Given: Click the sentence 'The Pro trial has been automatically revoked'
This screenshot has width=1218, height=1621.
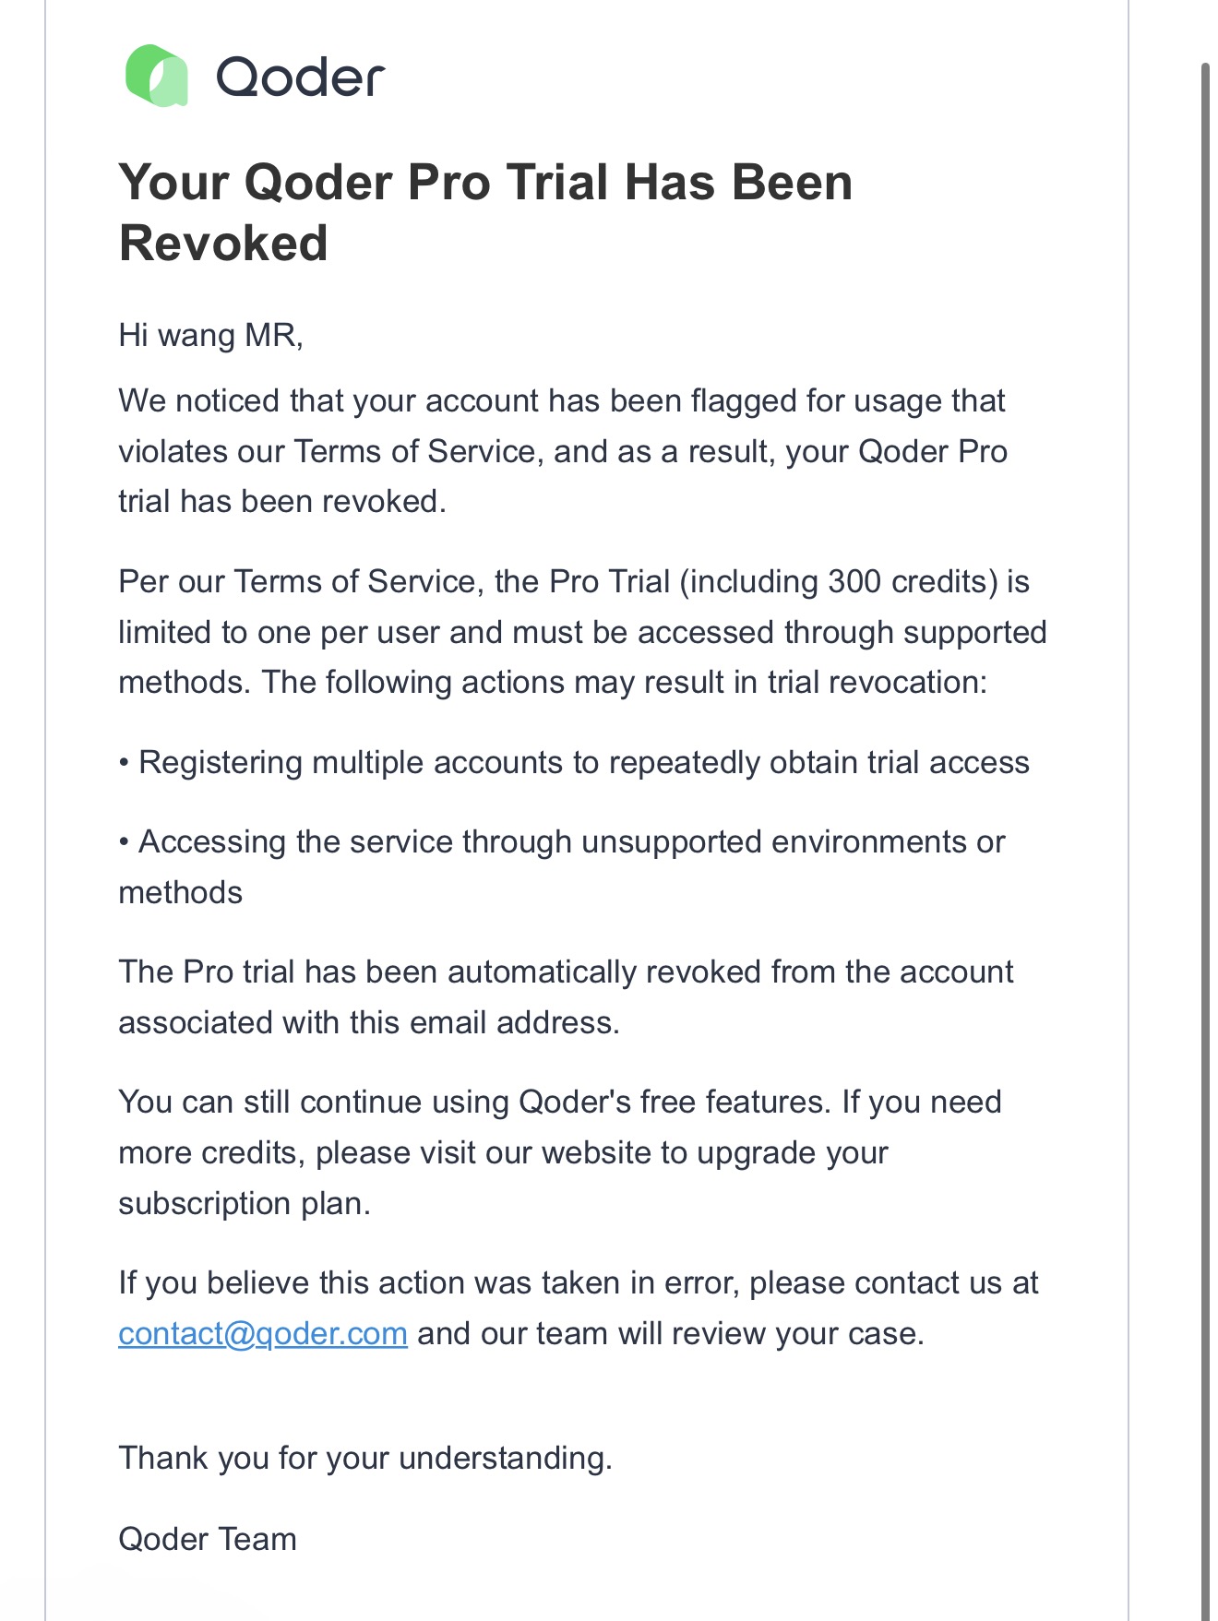Looking at the screenshot, I should (566, 997).
